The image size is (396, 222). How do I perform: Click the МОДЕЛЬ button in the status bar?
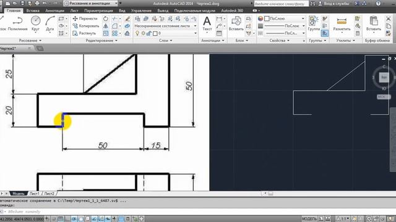(309, 219)
